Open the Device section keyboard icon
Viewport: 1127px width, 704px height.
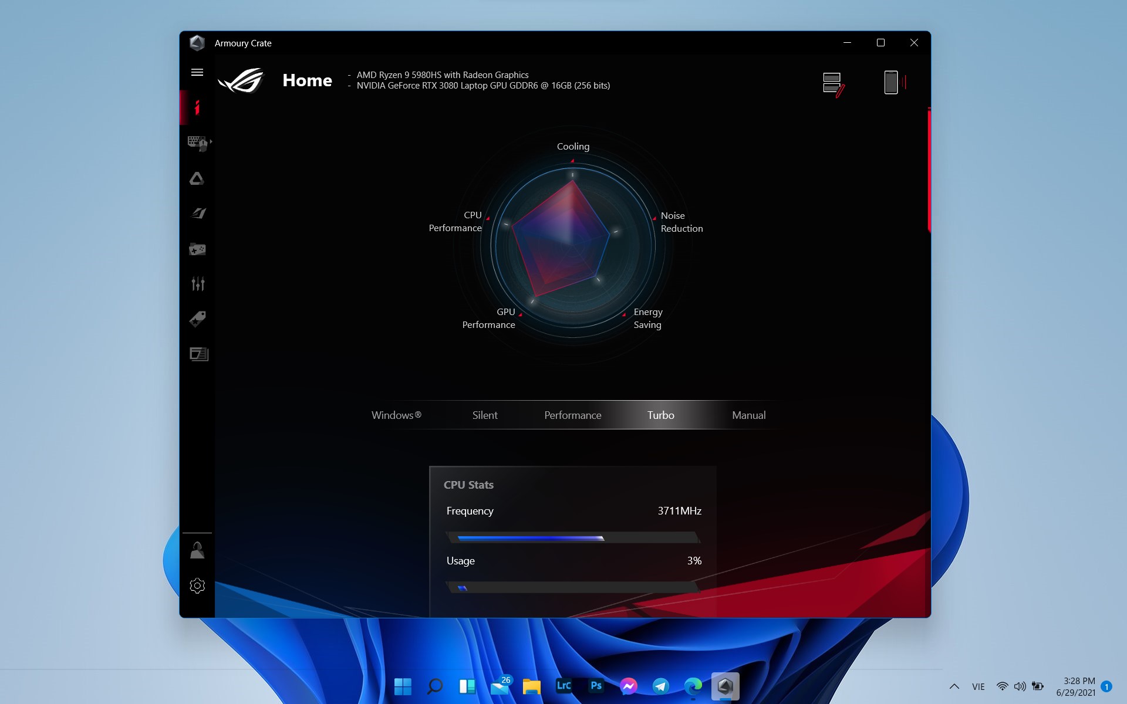coord(197,143)
